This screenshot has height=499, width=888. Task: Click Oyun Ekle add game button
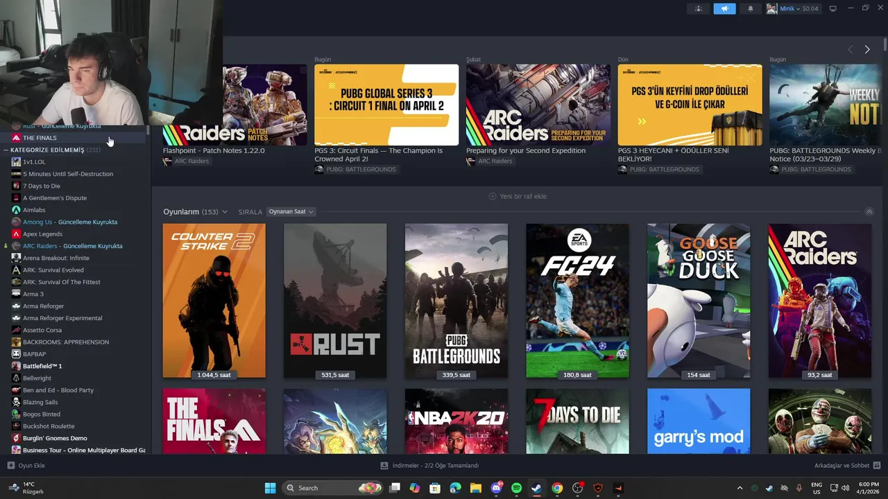click(26, 466)
